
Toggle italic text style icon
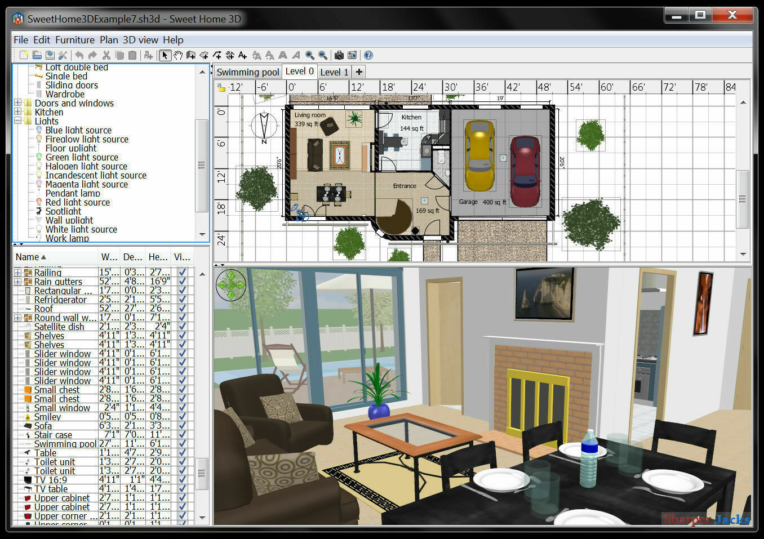296,55
